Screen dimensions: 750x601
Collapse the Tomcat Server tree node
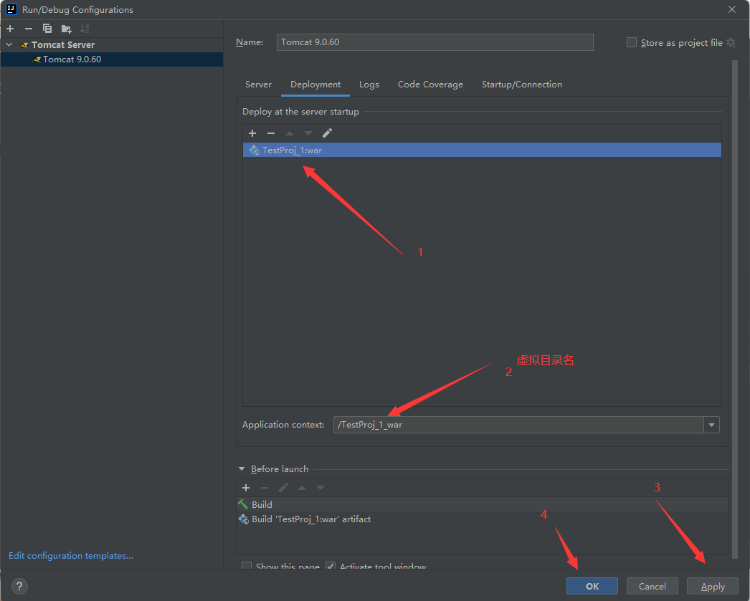pos(9,44)
